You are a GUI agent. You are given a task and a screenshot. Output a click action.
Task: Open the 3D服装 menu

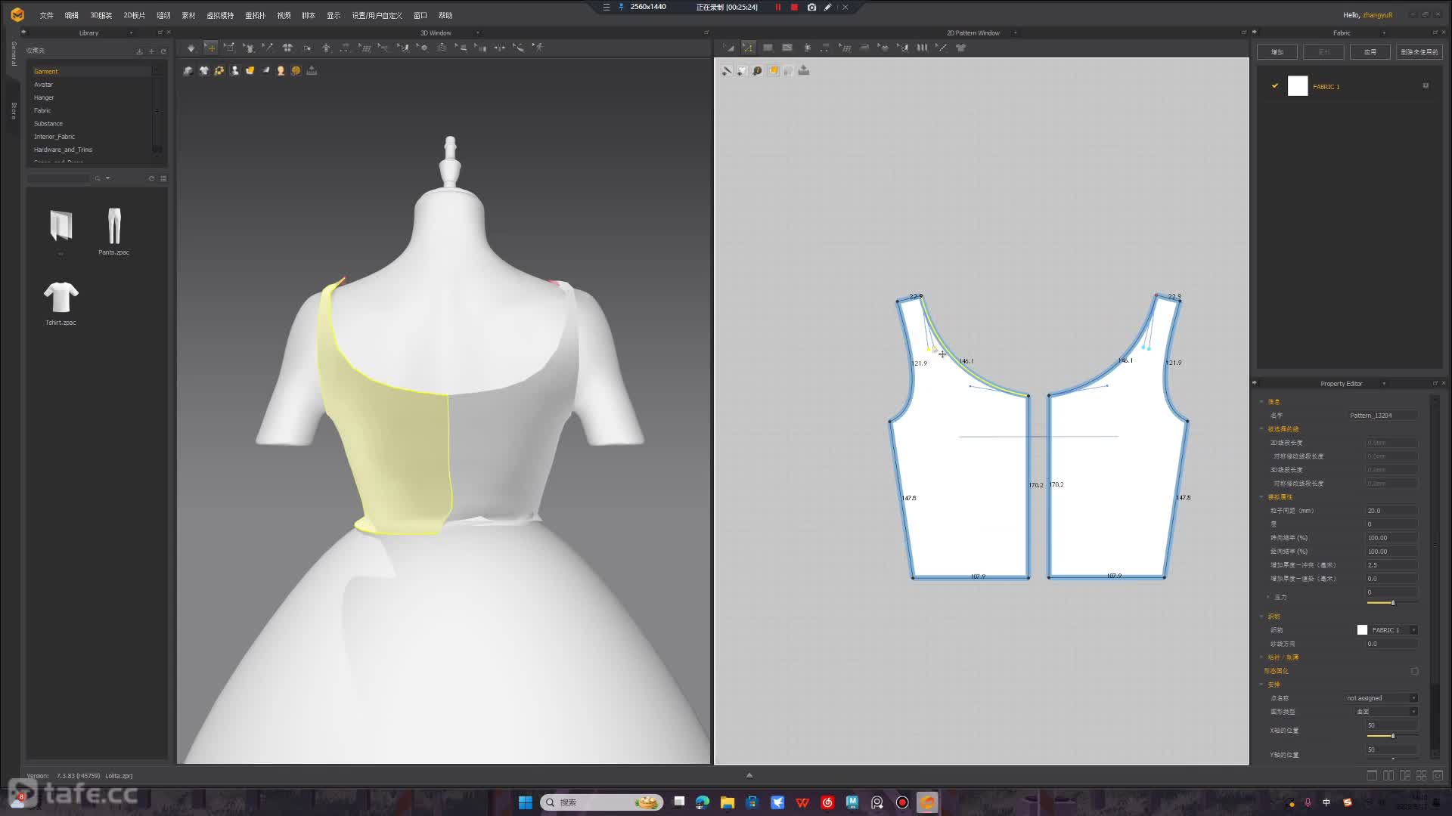point(101,15)
